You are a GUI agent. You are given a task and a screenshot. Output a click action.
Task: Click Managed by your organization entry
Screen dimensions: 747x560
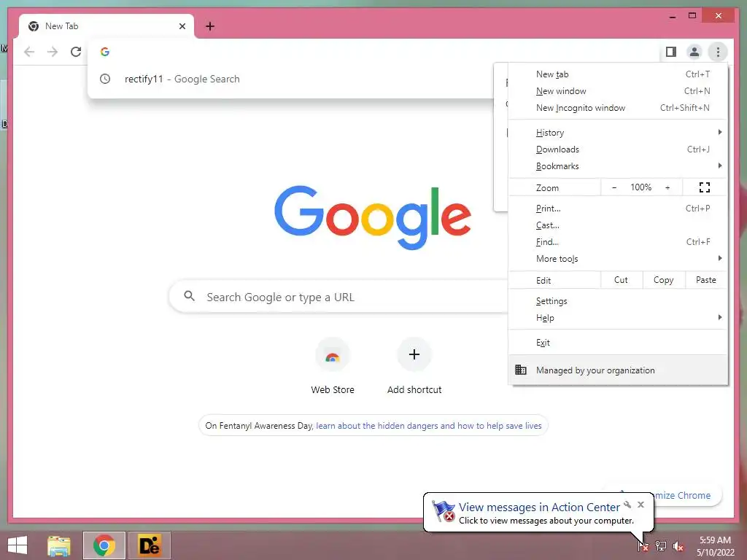pyautogui.click(x=618, y=370)
